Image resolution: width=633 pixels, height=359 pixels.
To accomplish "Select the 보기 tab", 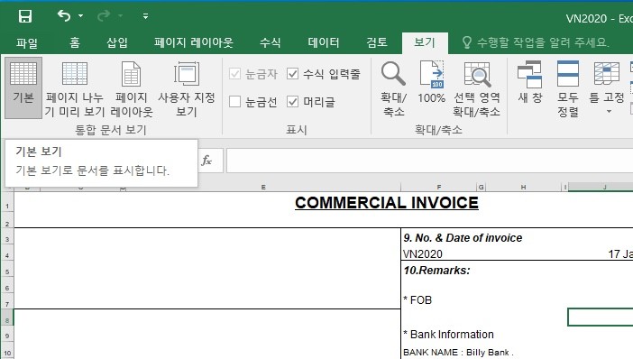I will tap(425, 42).
